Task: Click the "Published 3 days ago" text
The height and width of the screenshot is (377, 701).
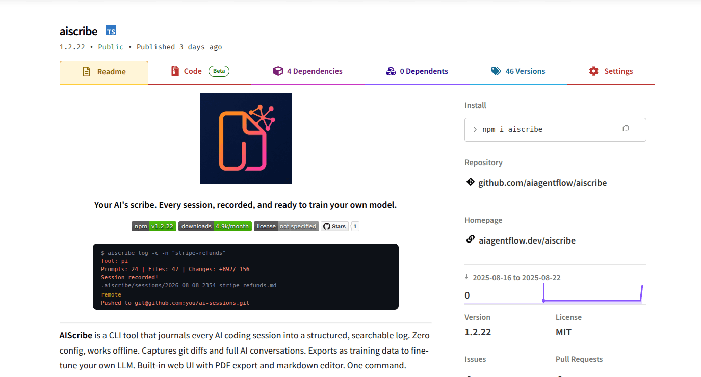Action: point(179,47)
